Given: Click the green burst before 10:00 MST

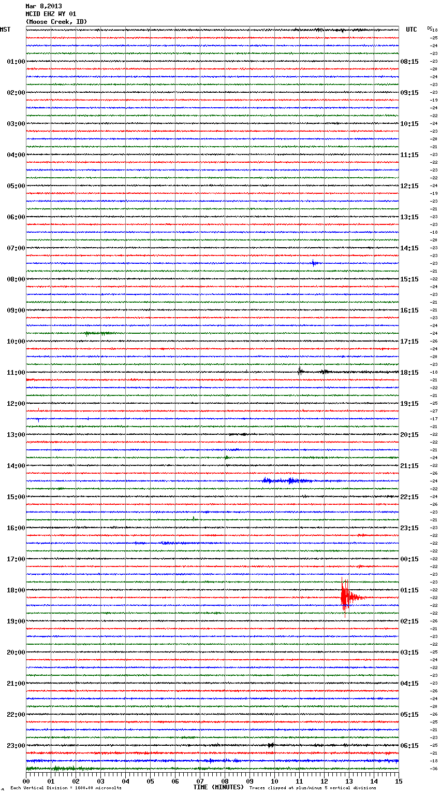Looking at the screenshot, I should [x=98, y=333].
